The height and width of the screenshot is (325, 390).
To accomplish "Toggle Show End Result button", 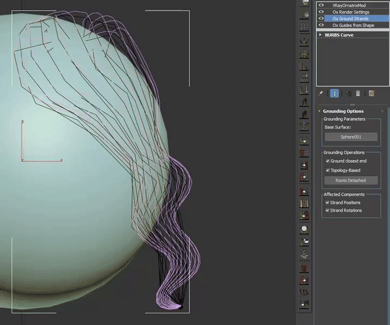I will point(334,93).
